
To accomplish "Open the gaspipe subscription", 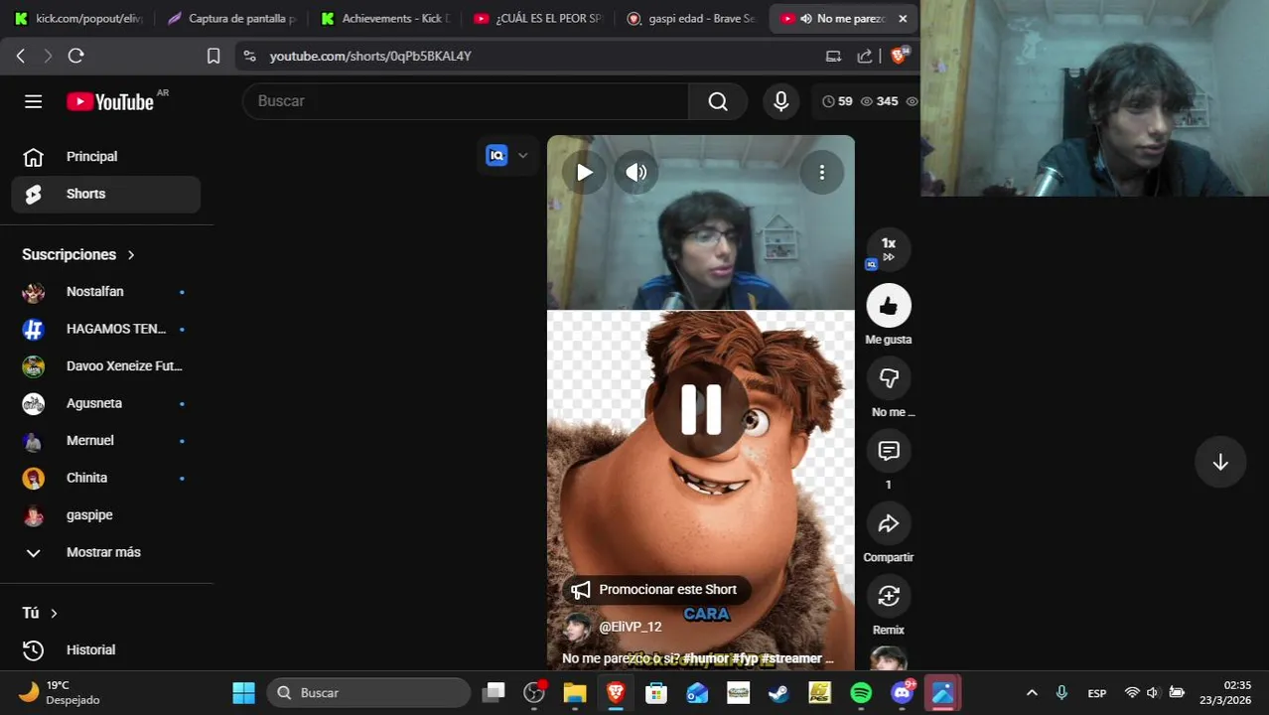I will pos(106,515).
